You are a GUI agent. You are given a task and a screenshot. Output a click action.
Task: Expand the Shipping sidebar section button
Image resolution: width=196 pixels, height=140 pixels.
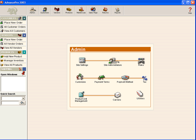coord(24,69)
